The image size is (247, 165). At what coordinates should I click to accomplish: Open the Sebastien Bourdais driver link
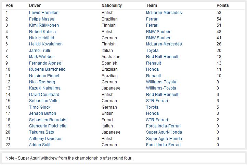click(x=48, y=120)
